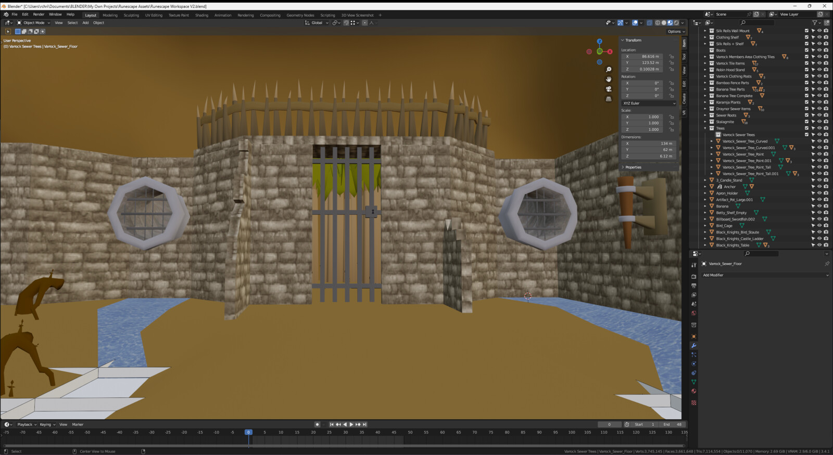Open the World properties globe tab

(x=693, y=313)
